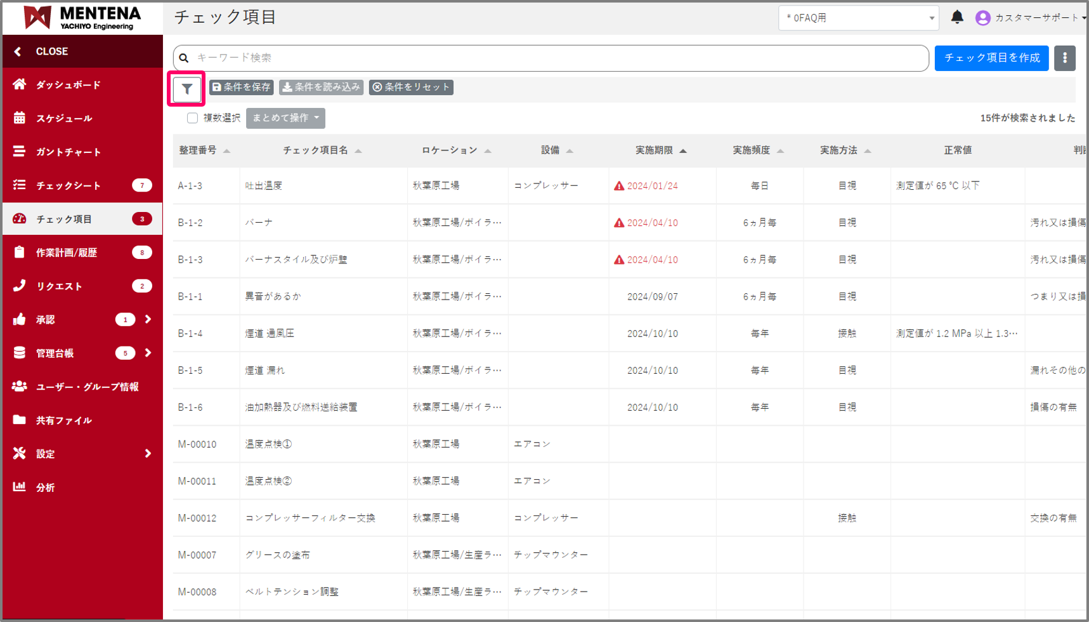Open the filter funnel icon

(186, 89)
